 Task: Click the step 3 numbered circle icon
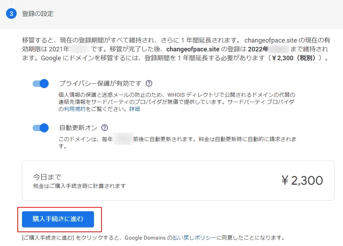tap(12, 14)
